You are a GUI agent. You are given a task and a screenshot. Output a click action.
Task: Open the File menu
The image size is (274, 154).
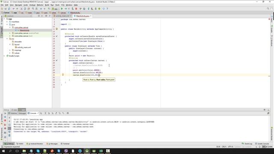[x=2, y=5]
